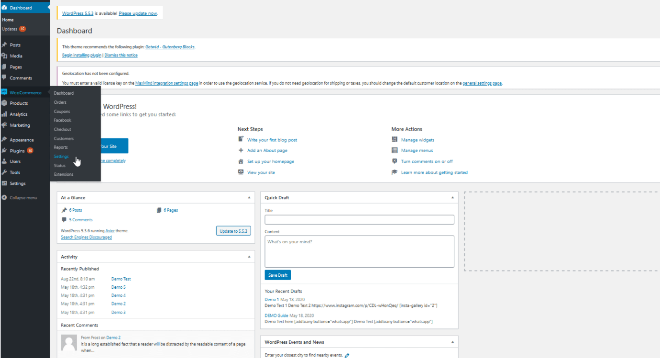Open Checkout in WooCommerce submenu
Screen dimensions: 660x358
coord(63,130)
